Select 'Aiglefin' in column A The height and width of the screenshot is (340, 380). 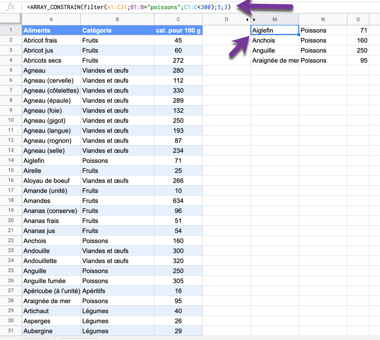pos(51,161)
